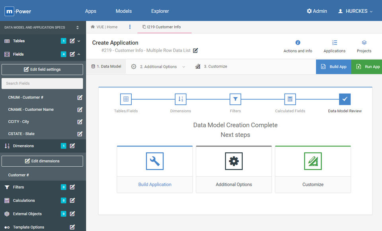Viewport: 382px width, 231px height.
Task: Edit the CSTATE - State field
Action: point(80,134)
